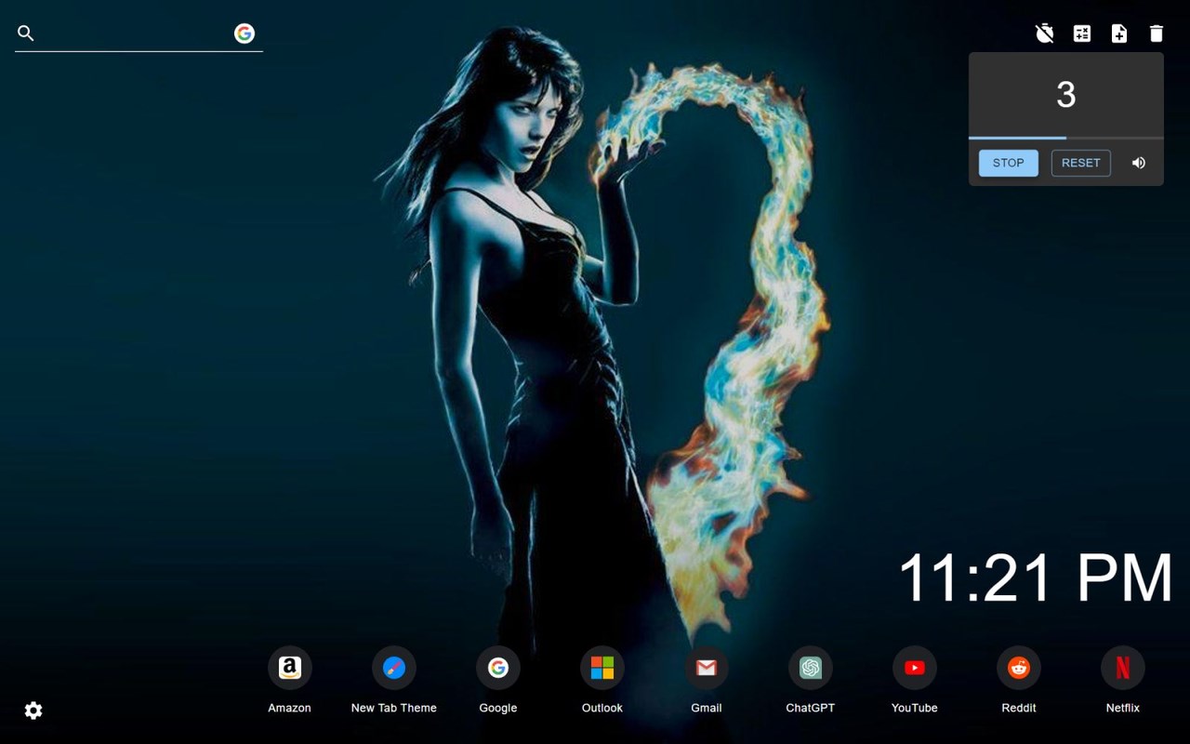This screenshot has height=744, width=1190.
Task: Stop the countdown timer
Action: (1009, 163)
